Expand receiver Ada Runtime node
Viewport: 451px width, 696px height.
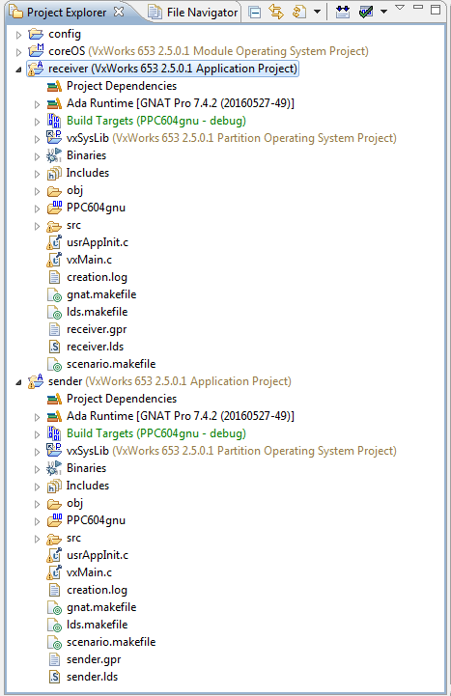pos(38,104)
